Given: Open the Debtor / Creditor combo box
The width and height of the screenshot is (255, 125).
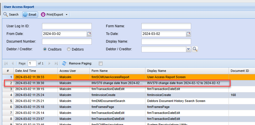Looking at the screenshot, I should [188, 49].
